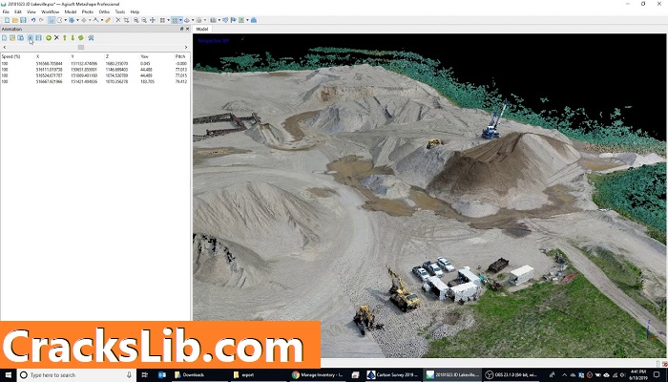The height and width of the screenshot is (382, 668).
Task: Save project with the main toolbar disk icon
Action: (23, 20)
